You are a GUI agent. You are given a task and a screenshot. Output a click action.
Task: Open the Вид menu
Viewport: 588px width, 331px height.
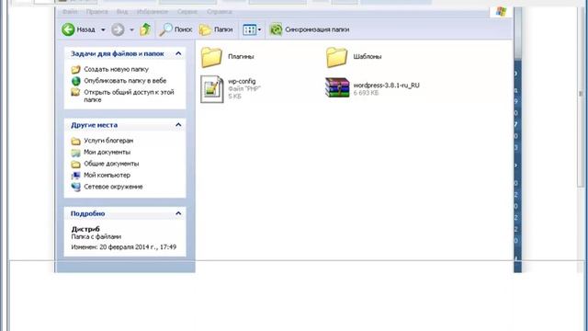122,12
